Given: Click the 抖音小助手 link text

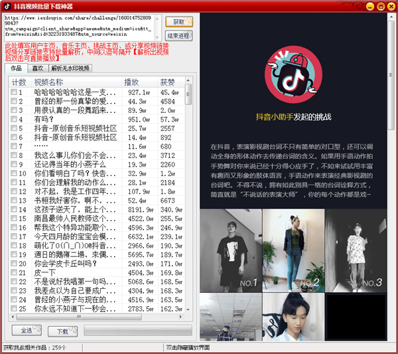Looking at the screenshot, I should pyautogui.click(x=275, y=117).
